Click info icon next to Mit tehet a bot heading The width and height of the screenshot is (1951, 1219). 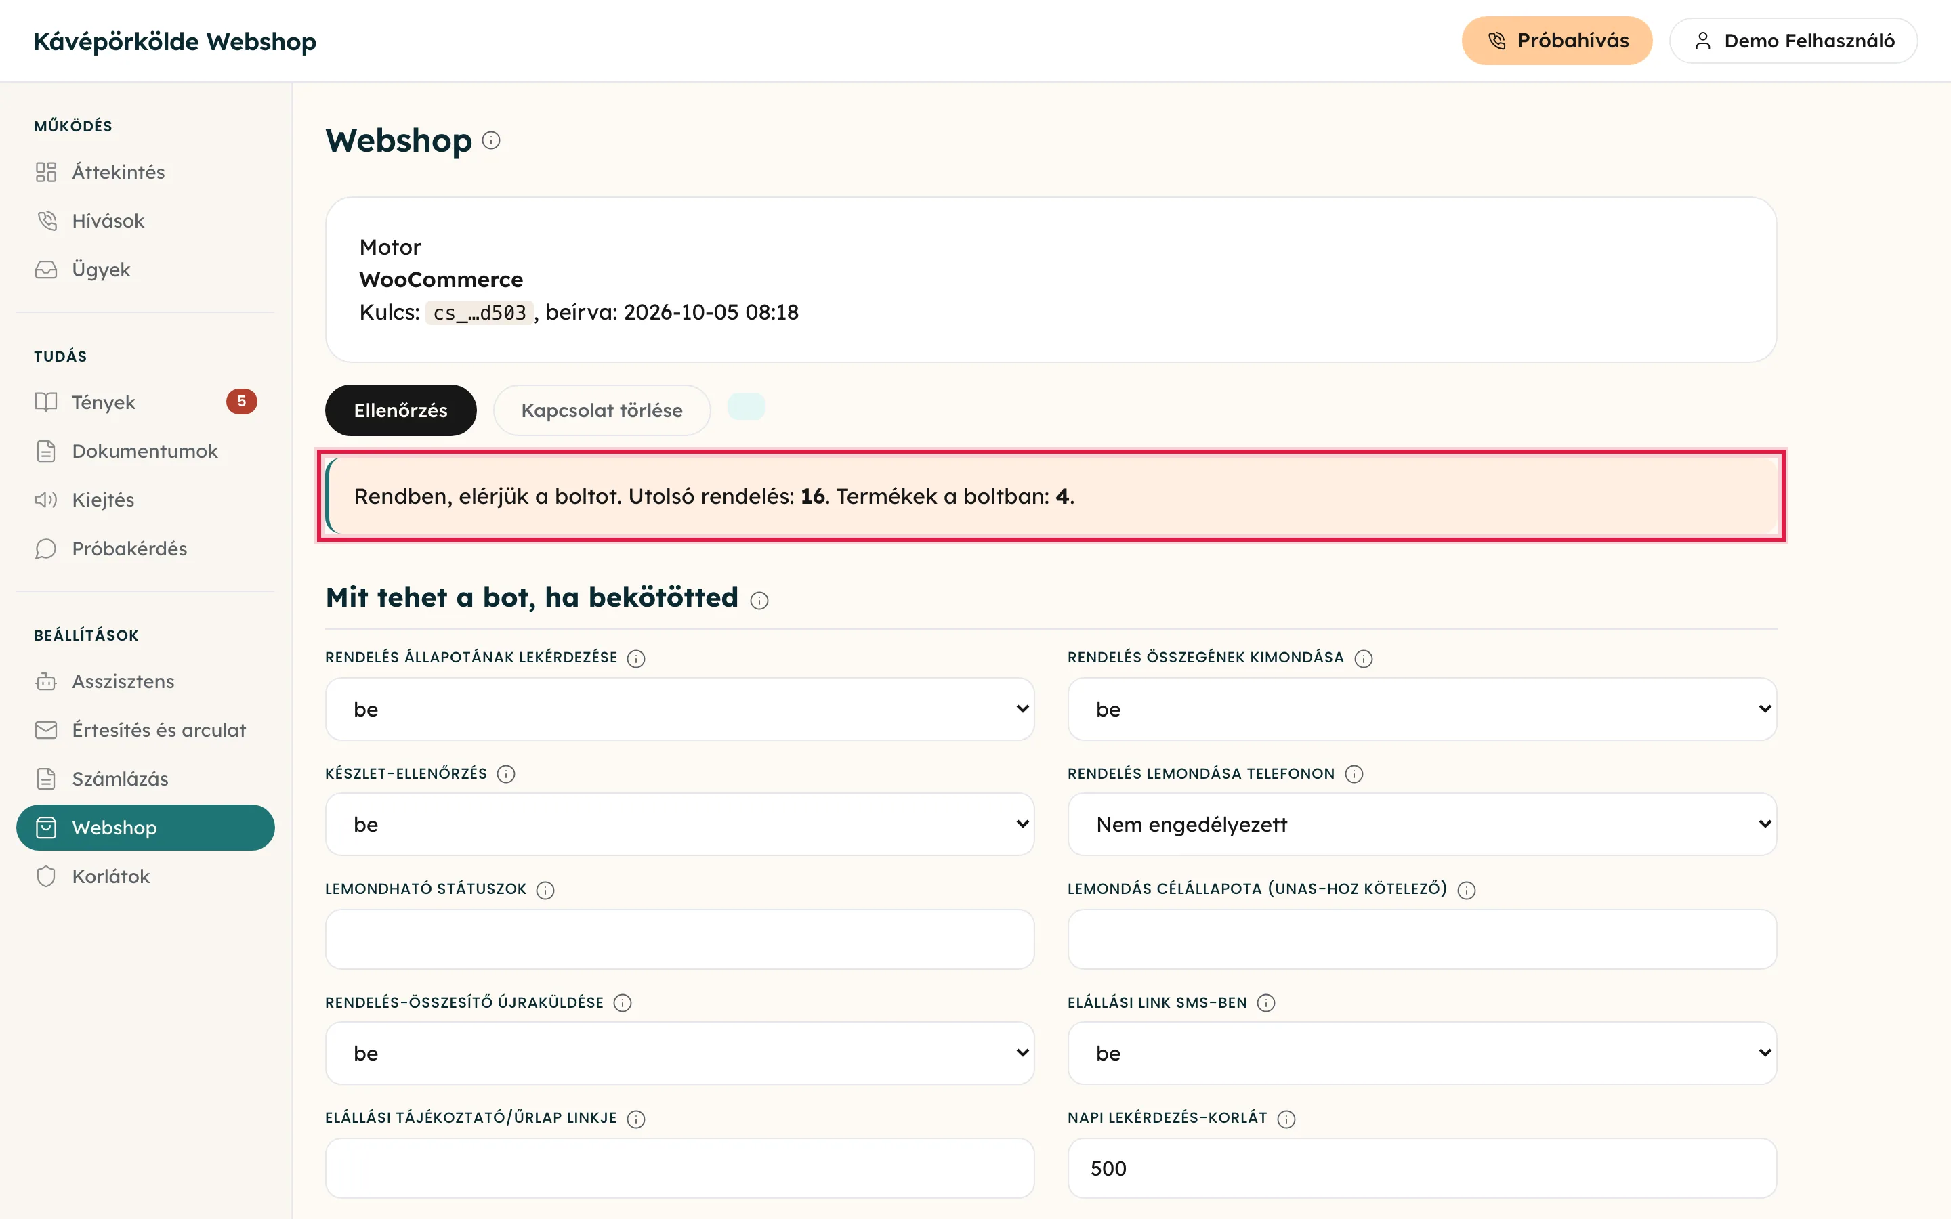click(x=759, y=600)
